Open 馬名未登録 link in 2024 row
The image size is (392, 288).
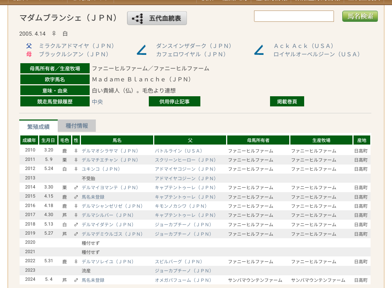(x=93, y=280)
